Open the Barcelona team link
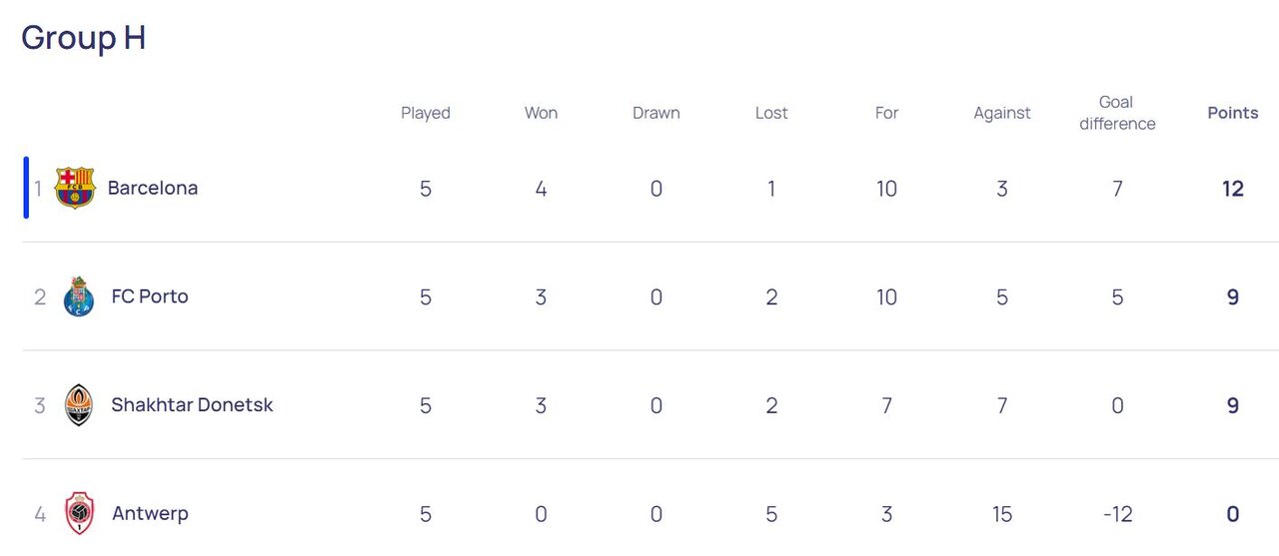This screenshot has width=1279, height=556. (153, 188)
